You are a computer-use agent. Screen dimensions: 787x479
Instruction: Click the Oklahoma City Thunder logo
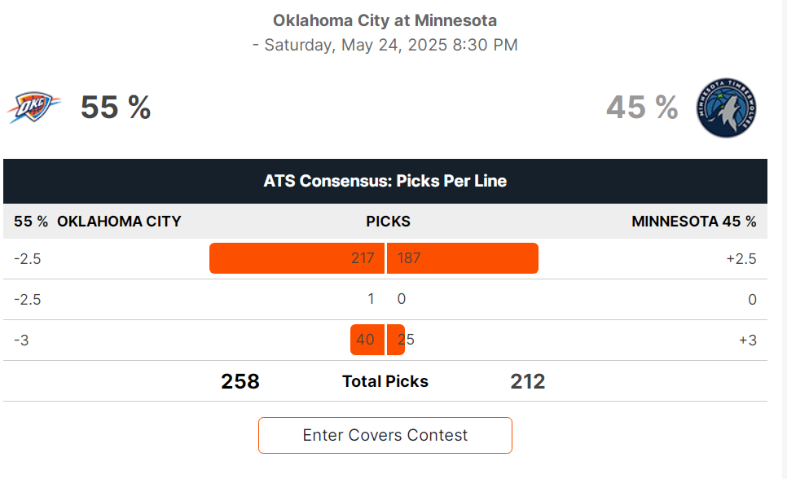(33, 107)
